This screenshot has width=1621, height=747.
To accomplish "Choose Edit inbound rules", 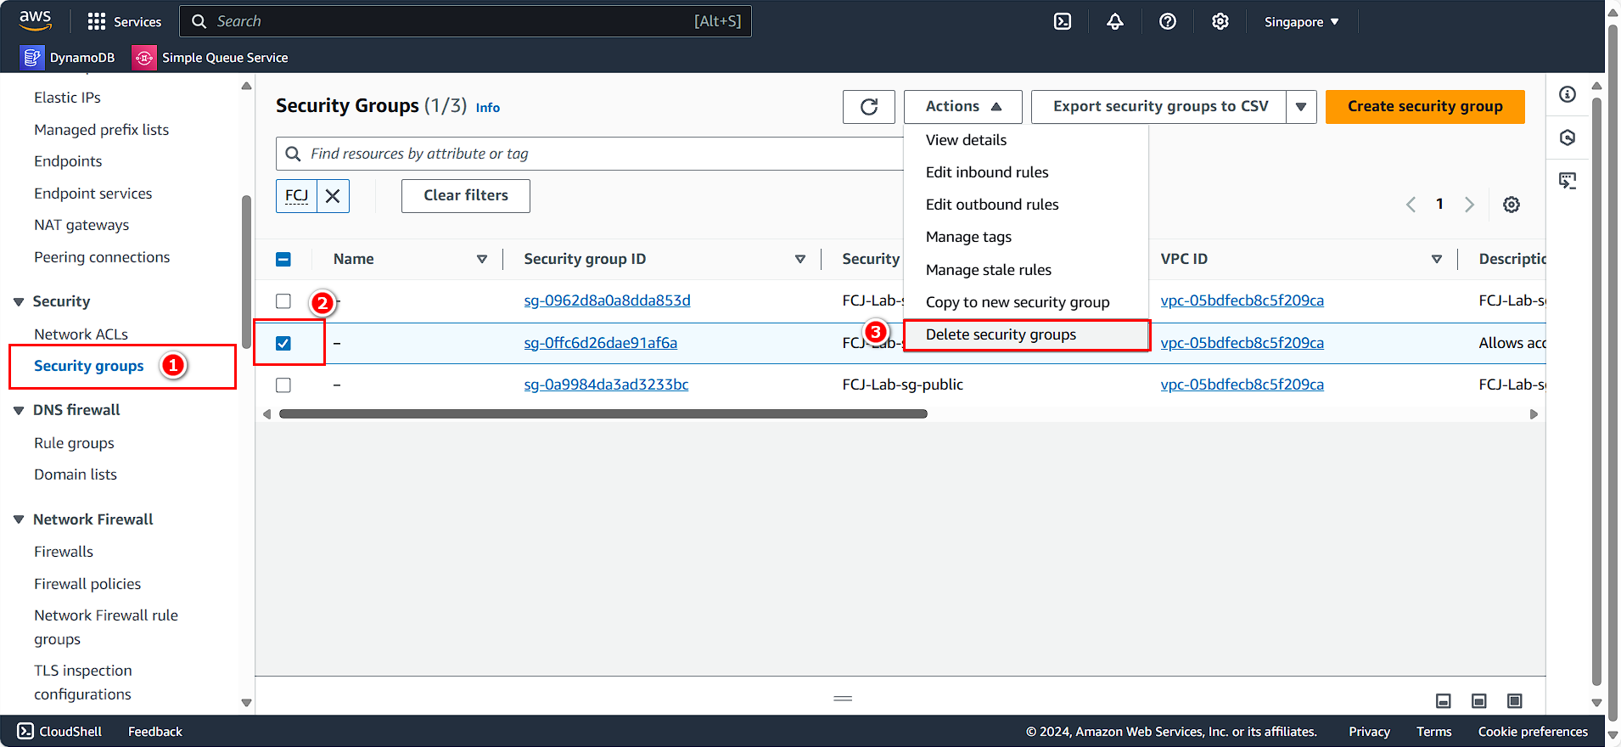I will pos(1026,172).
